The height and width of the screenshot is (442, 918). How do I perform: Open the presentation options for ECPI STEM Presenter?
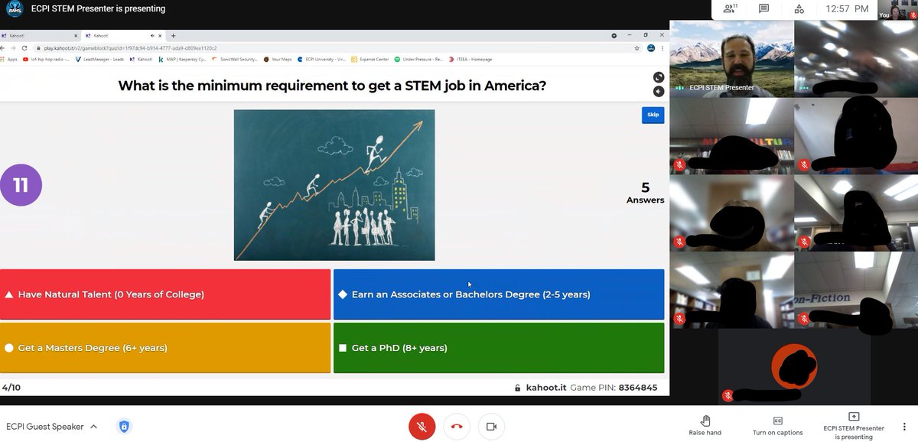click(853, 425)
